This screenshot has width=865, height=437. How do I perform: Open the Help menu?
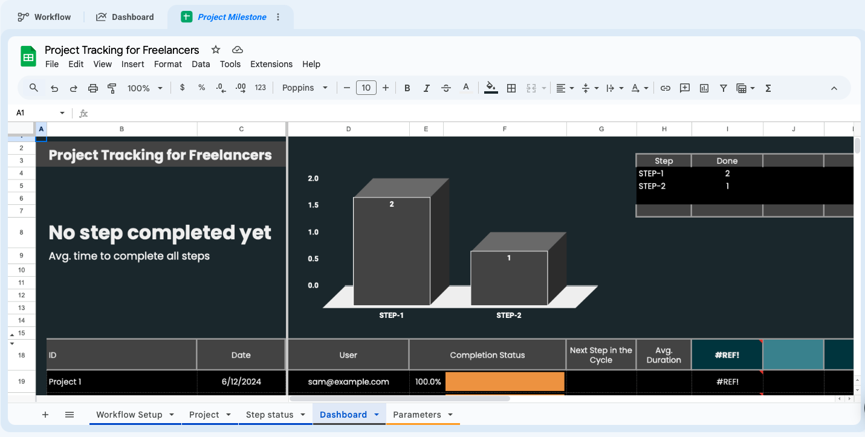pyautogui.click(x=311, y=64)
